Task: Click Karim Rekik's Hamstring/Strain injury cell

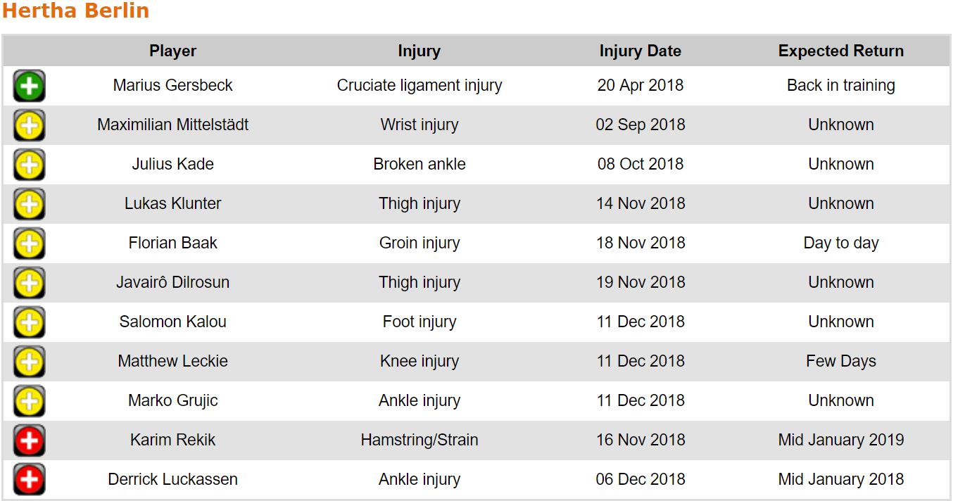Action: pos(419,440)
